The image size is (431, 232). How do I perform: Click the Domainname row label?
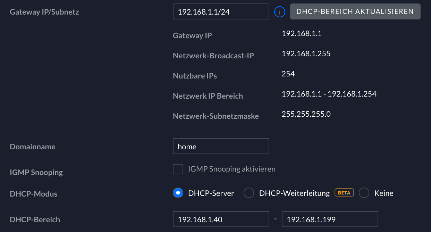coord(33,147)
